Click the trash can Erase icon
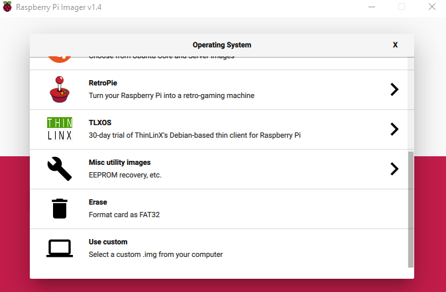This screenshot has height=292, width=446. click(60, 209)
